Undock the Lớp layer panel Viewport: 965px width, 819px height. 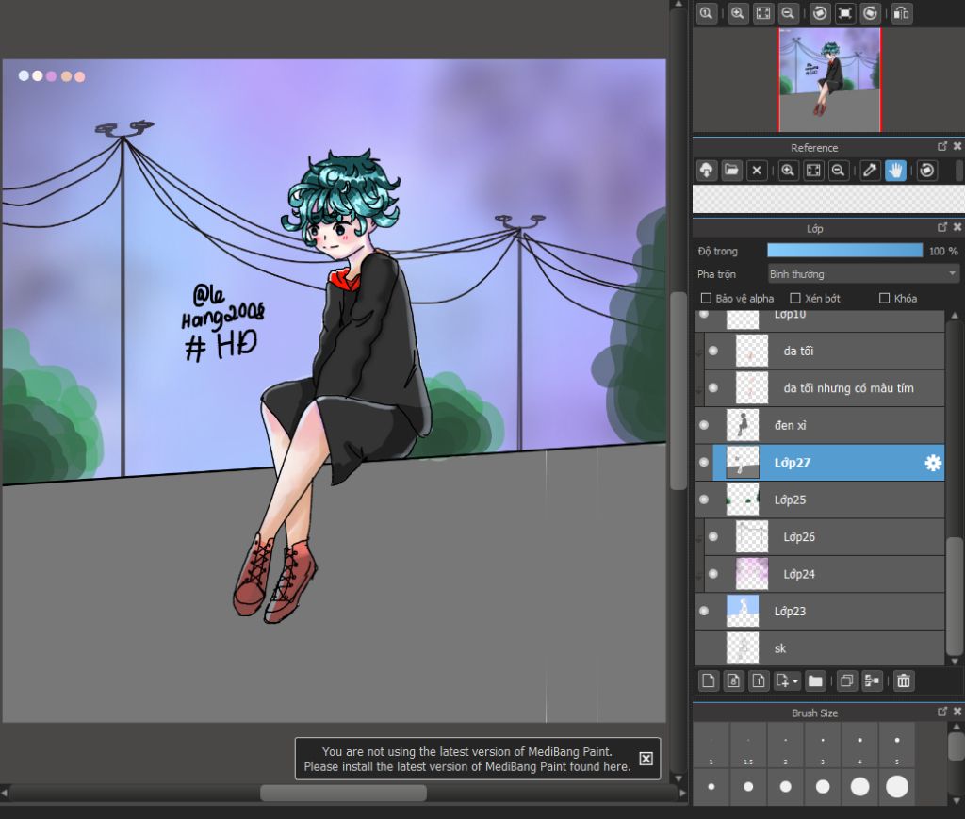(x=942, y=227)
